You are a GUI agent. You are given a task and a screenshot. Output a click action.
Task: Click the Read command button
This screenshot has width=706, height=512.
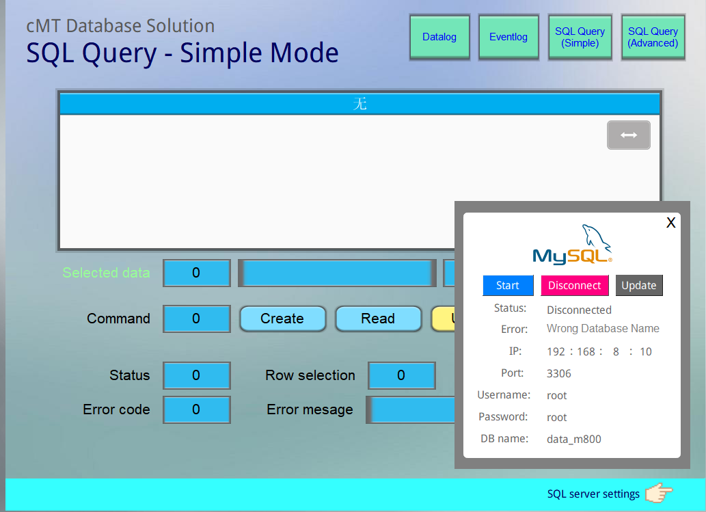point(378,319)
